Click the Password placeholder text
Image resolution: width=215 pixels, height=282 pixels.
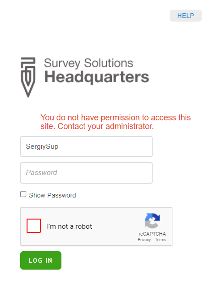41,173
